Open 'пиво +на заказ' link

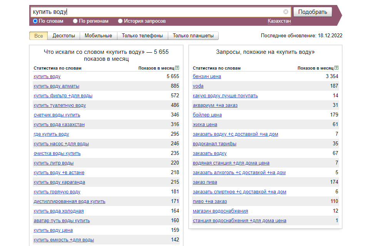[210, 202]
